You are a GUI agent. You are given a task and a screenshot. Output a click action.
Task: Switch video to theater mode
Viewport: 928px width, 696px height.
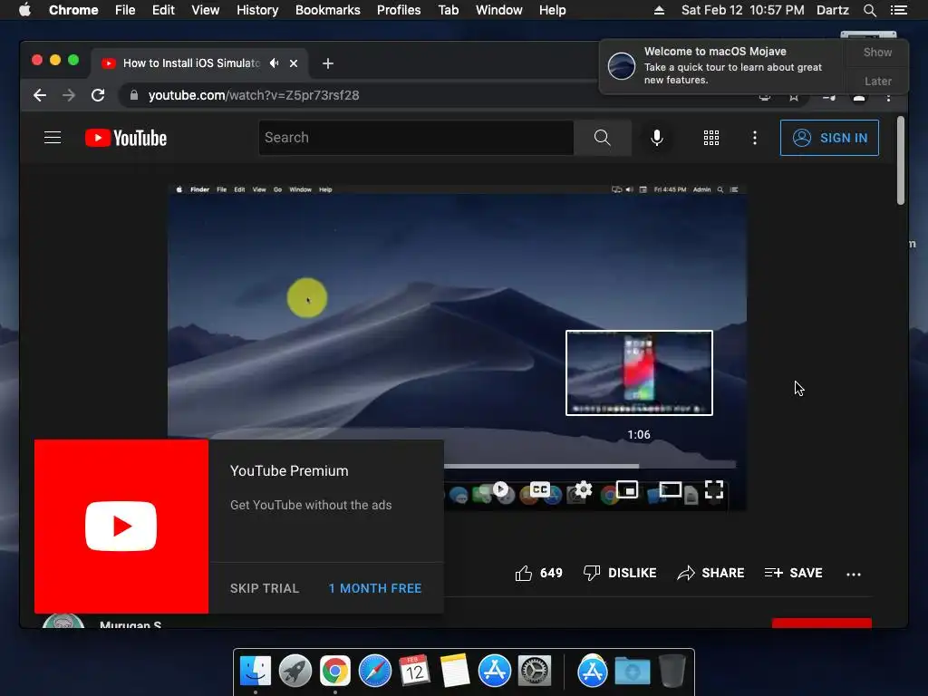click(670, 489)
